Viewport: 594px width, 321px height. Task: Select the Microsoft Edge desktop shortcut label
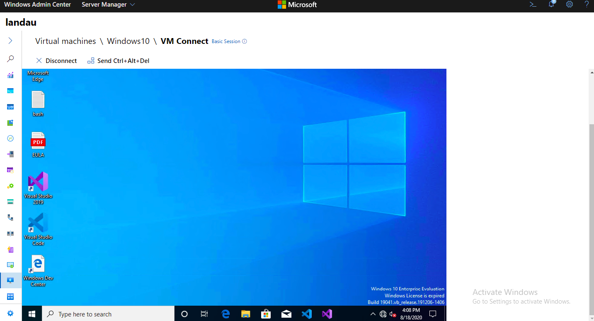38,76
